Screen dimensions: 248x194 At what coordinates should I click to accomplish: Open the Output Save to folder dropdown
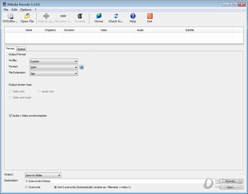(43, 175)
